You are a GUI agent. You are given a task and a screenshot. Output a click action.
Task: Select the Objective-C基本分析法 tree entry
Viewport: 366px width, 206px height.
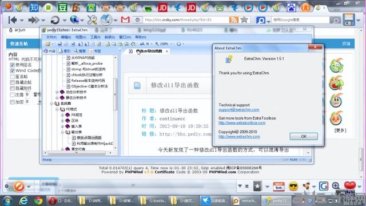tap(89, 86)
